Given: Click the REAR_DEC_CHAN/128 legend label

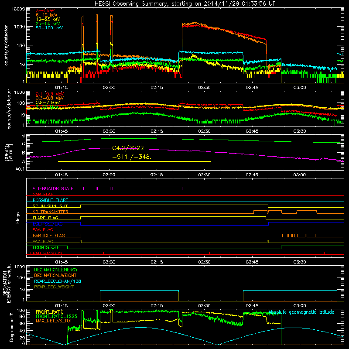Looking at the screenshot, I should [x=58, y=281].
